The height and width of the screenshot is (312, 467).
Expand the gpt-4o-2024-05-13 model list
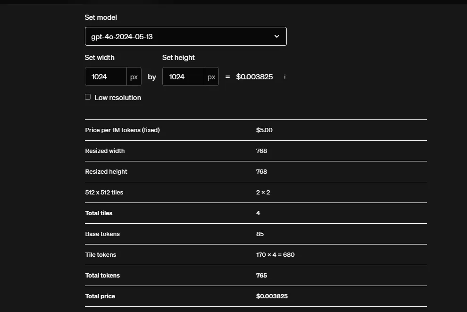click(185, 36)
